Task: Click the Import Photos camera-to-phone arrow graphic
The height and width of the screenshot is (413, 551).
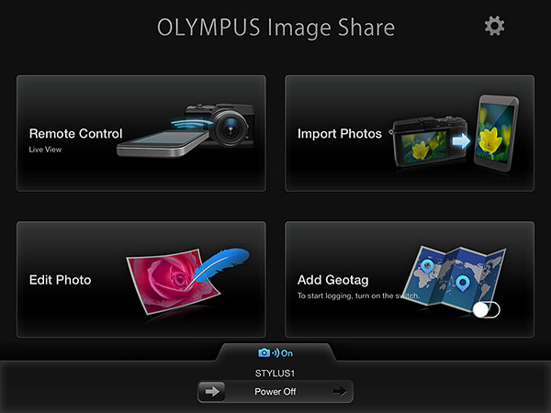Action: [455, 134]
